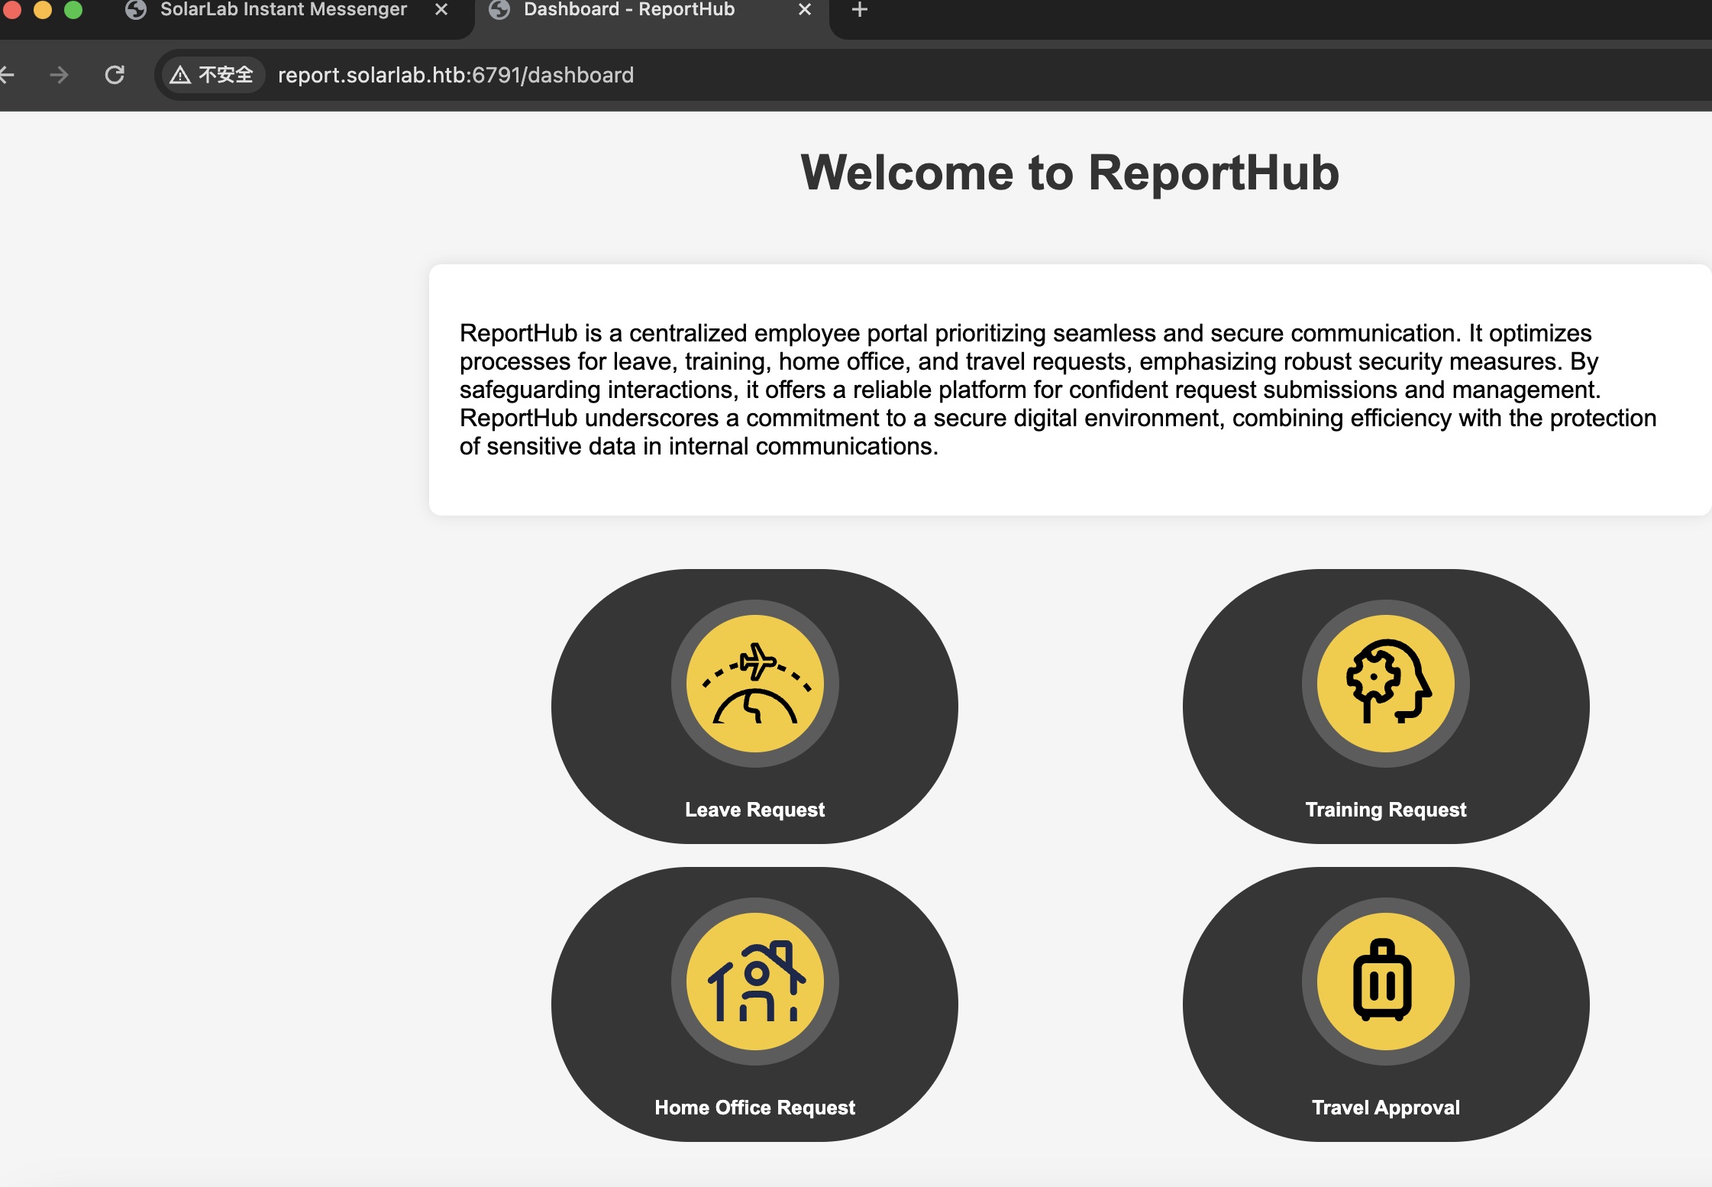The width and height of the screenshot is (1712, 1187).
Task: Click the back navigation arrow
Action: click(8, 75)
